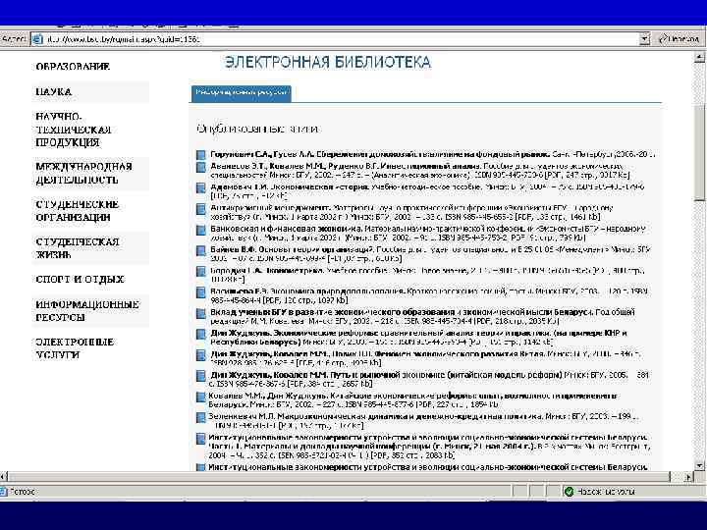Click document icon beside Ковалев Китайские экономические реформы
The width and height of the screenshot is (707, 530).
click(x=201, y=397)
